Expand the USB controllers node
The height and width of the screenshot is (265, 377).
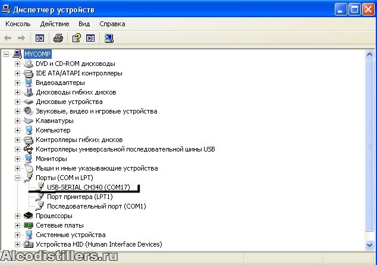pos(17,150)
